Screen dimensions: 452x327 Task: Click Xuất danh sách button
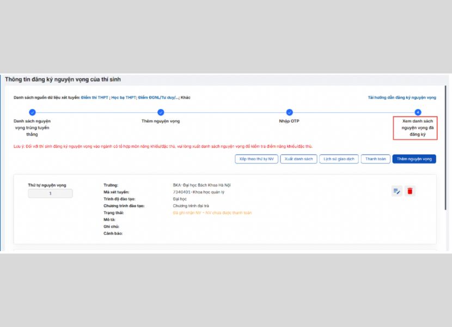(298, 159)
